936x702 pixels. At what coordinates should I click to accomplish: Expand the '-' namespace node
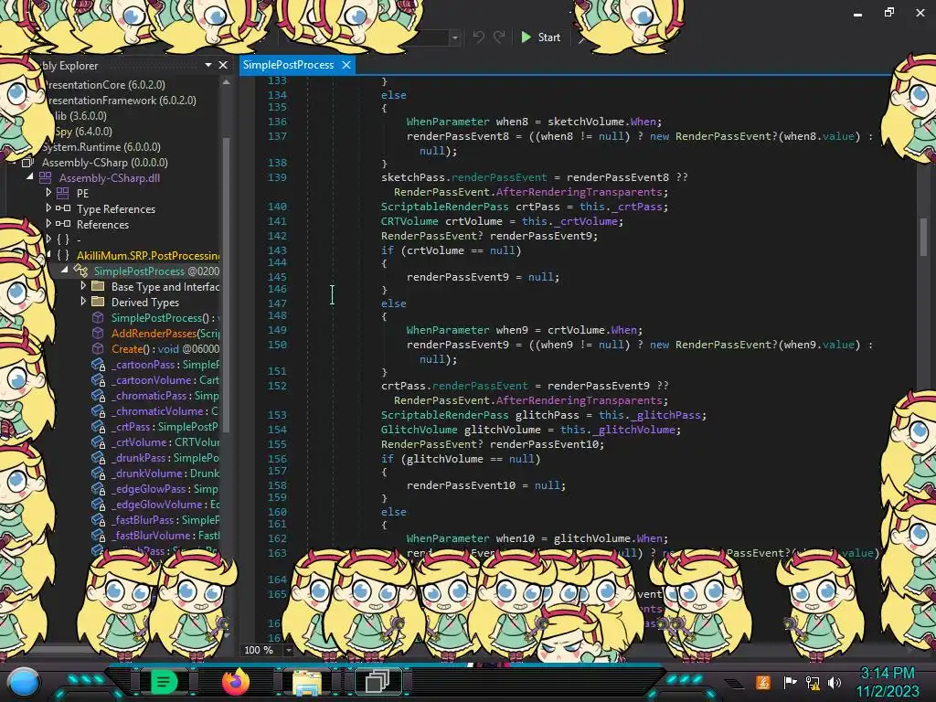[x=48, y=239]
